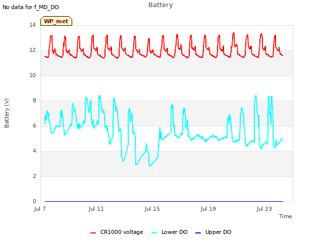The width and height of the screenshot is (323, 242).
Task: Click the Battery chart title
Action: point(160,5)
